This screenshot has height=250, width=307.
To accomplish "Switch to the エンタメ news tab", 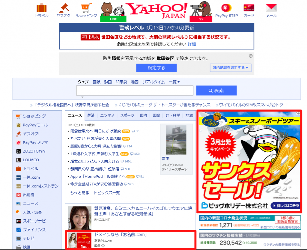I will pyautogui.click(x=107, y=115).
